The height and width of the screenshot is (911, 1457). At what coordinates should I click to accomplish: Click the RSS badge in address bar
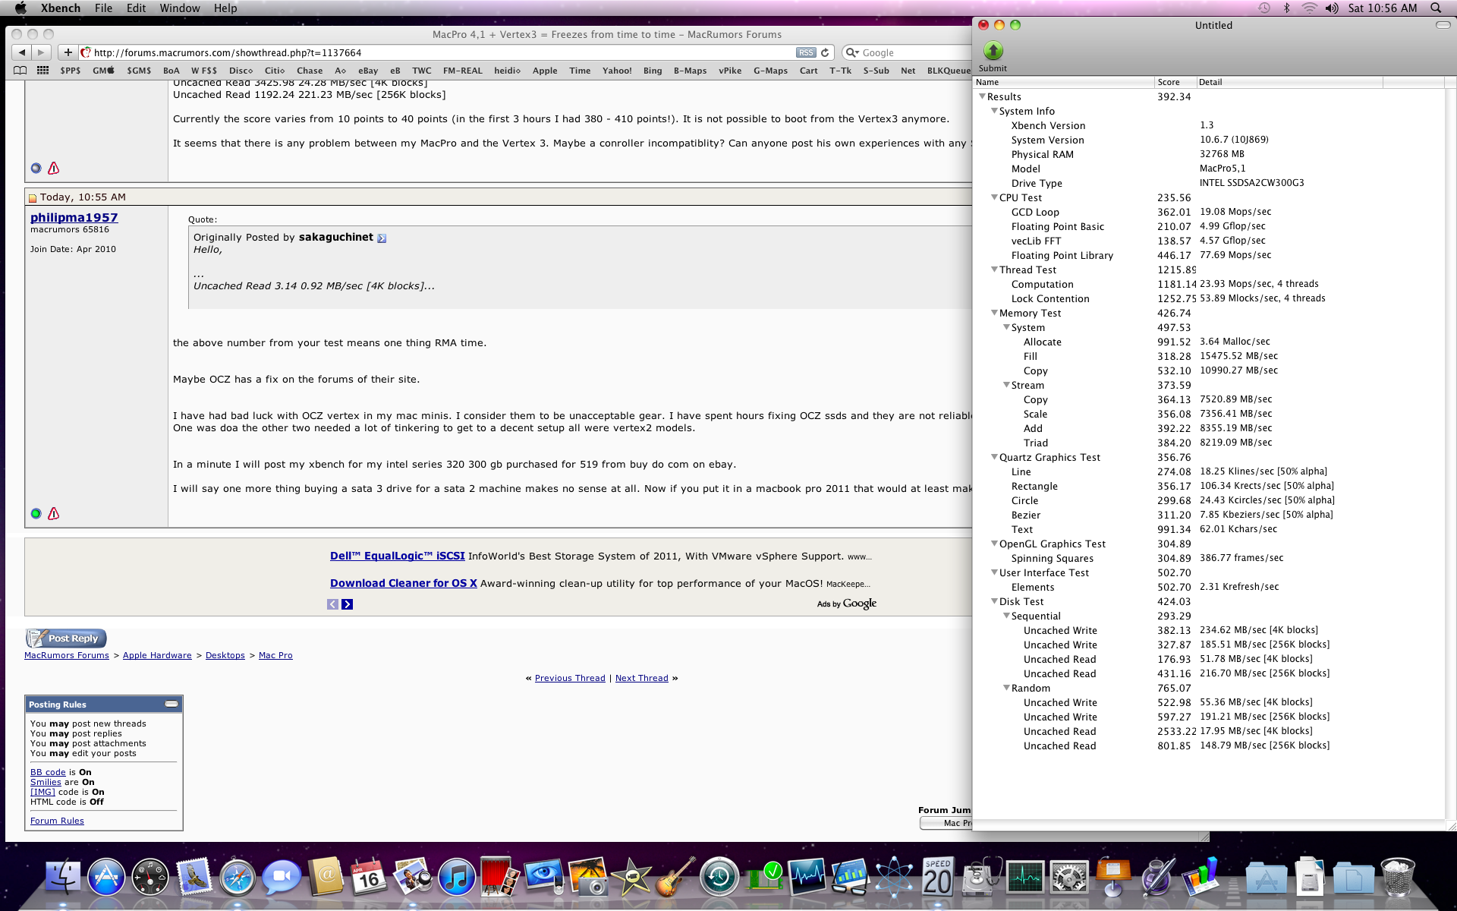click(x=805, y=52)
